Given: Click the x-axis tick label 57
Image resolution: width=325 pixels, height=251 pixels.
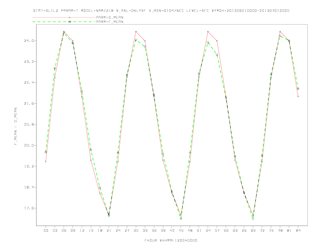Looking at the screenshot, I should coord(217,230).
